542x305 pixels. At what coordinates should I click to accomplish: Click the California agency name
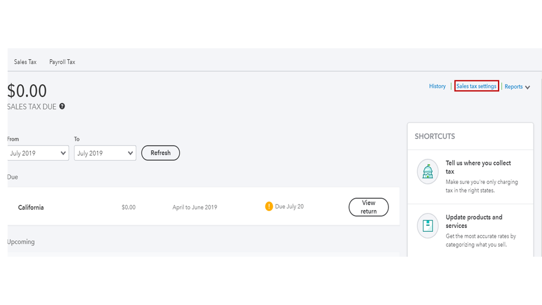coord(31,207)
